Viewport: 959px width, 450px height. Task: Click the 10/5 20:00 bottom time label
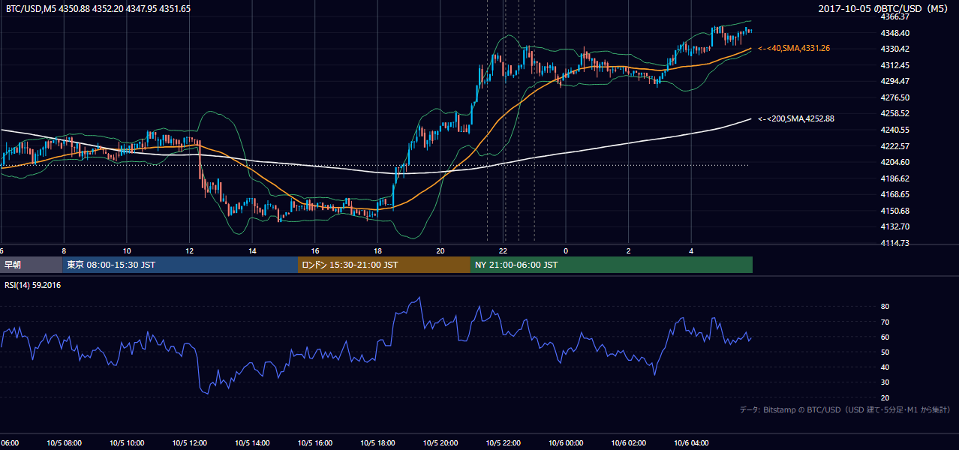point(440,443)
